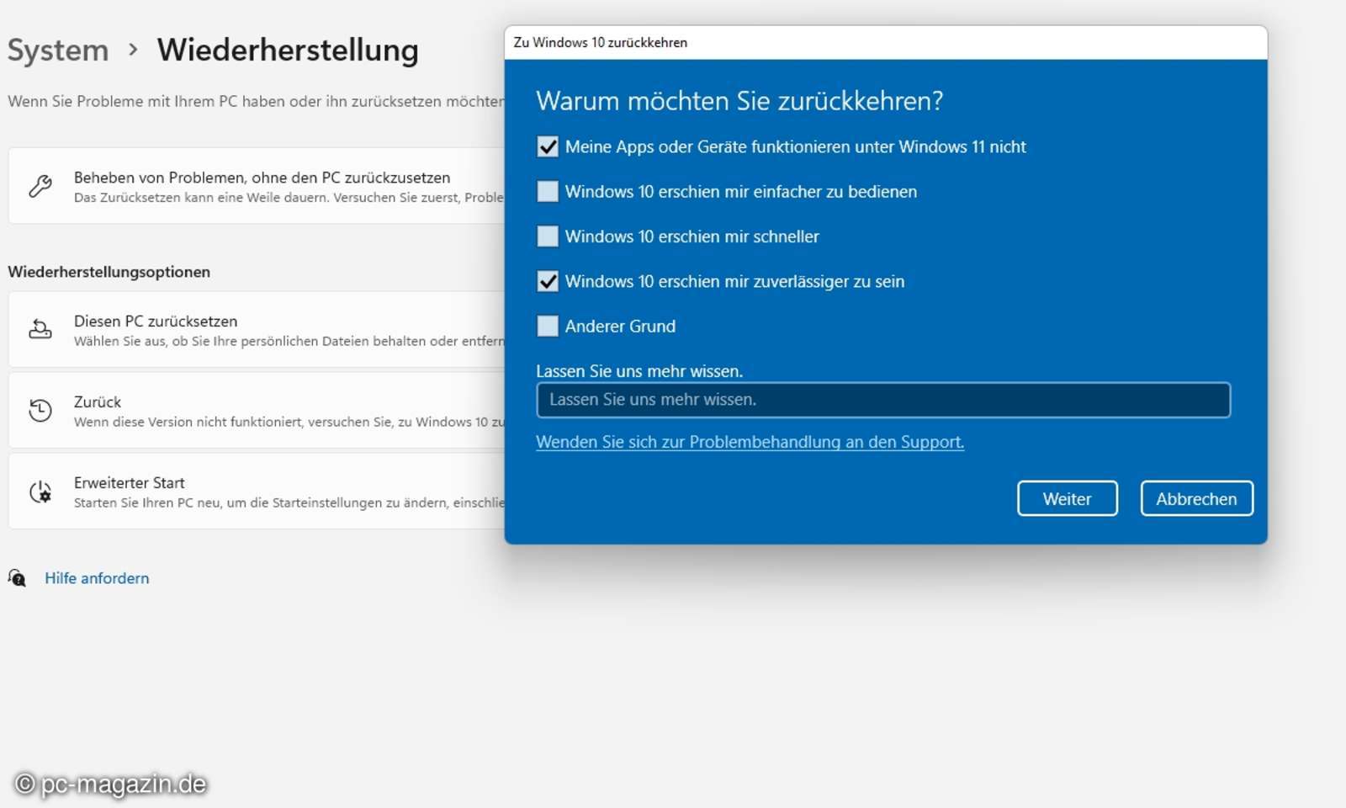Select the Zurück recovery option
This screenshot has height=808, width=1346.
pyautogui.click(x=97, y=401)
